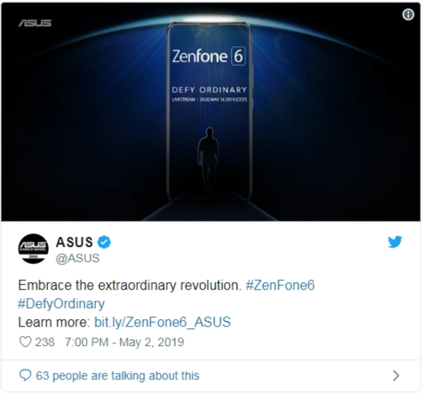Click the speech bubble reply icon
This screenshot has width=422, height=393.
coord(25,375)
